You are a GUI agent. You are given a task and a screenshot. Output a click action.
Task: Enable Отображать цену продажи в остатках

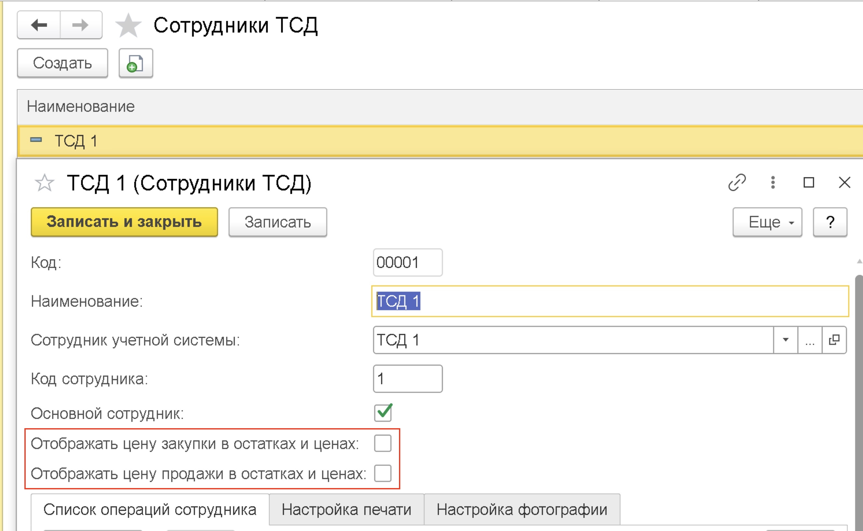(x=382, y=473)
